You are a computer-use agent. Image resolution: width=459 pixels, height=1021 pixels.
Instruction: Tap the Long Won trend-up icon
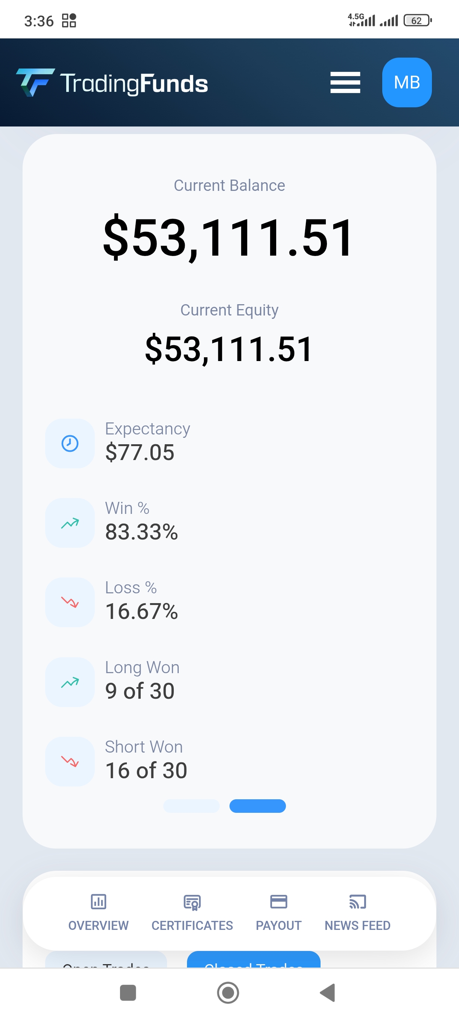70,682
